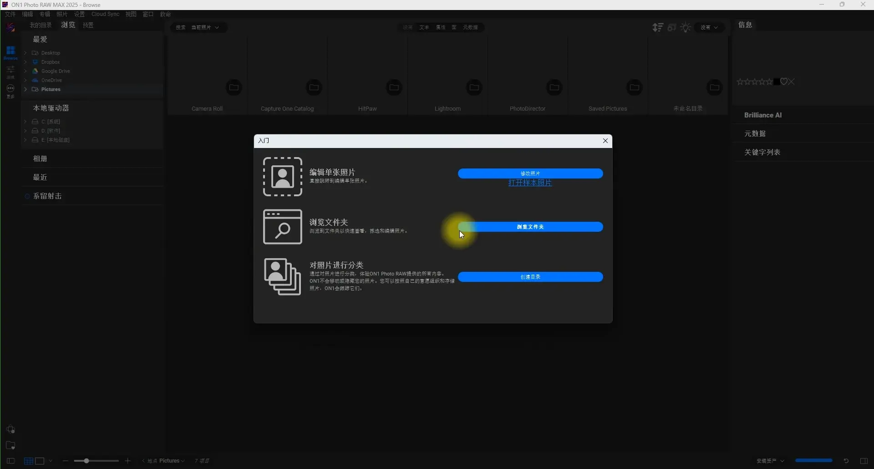
Task: Expand the Pictures folder tree arrow
Action: tap(25, 89)
